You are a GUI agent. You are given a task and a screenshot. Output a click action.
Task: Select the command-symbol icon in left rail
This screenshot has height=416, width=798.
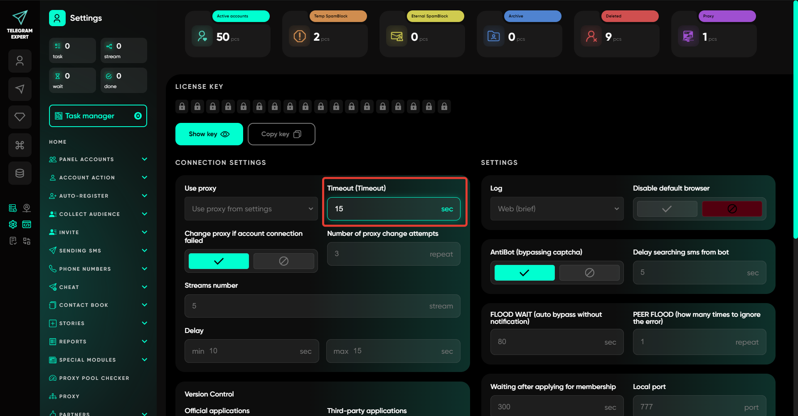tap(20, 145)
